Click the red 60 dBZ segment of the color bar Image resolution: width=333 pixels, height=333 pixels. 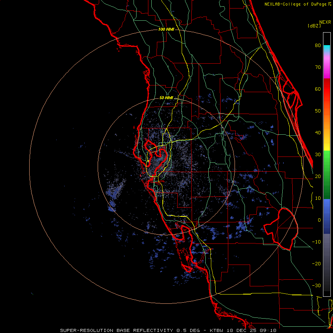327,89
